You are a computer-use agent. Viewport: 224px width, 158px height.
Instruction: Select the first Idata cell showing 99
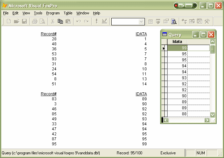point(178,48)
